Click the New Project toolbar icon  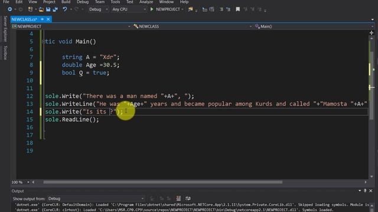point(30,9)
